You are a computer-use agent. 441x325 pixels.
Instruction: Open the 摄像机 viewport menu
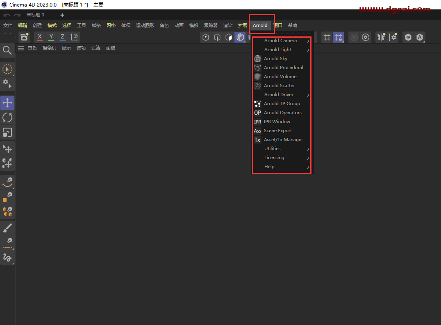tap(49, 48)
